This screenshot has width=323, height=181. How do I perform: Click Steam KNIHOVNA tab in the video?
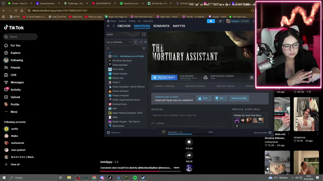(x=142, y=26)
